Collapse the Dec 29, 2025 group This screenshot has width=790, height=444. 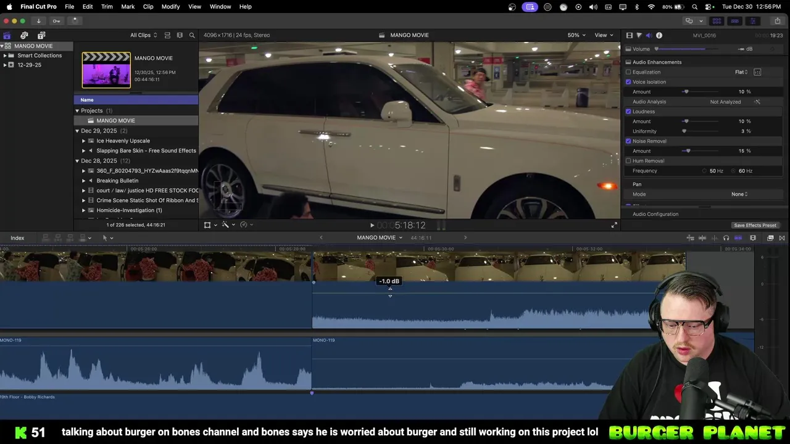click(x=77, y=131)
